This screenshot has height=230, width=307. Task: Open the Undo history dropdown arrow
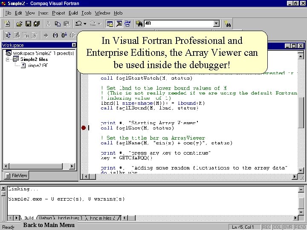(85, 24)
